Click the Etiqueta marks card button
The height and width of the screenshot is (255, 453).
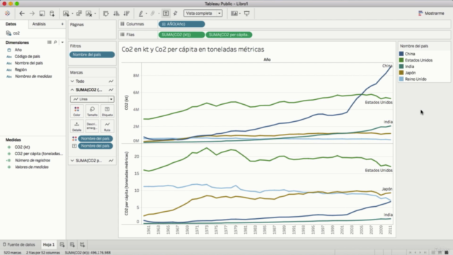coord(107,111)
